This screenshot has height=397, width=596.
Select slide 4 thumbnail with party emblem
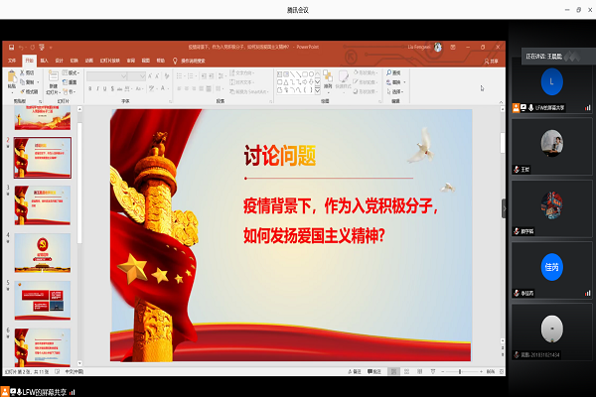[x=43, y=250]
